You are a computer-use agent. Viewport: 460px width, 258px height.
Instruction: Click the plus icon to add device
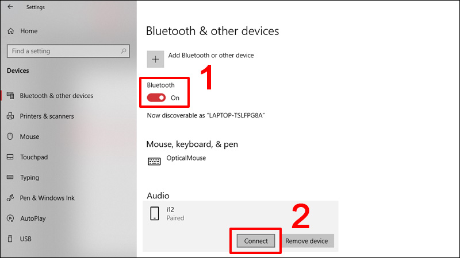pos(155,59)
